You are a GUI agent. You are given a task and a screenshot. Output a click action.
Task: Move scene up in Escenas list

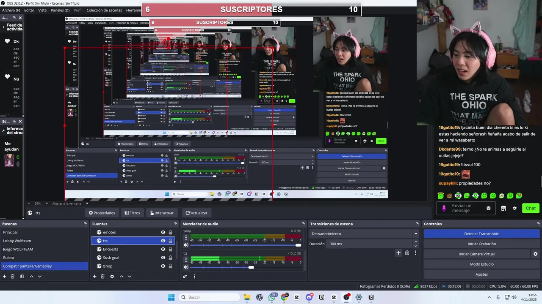pyautogui.click(x=31, y=277)
